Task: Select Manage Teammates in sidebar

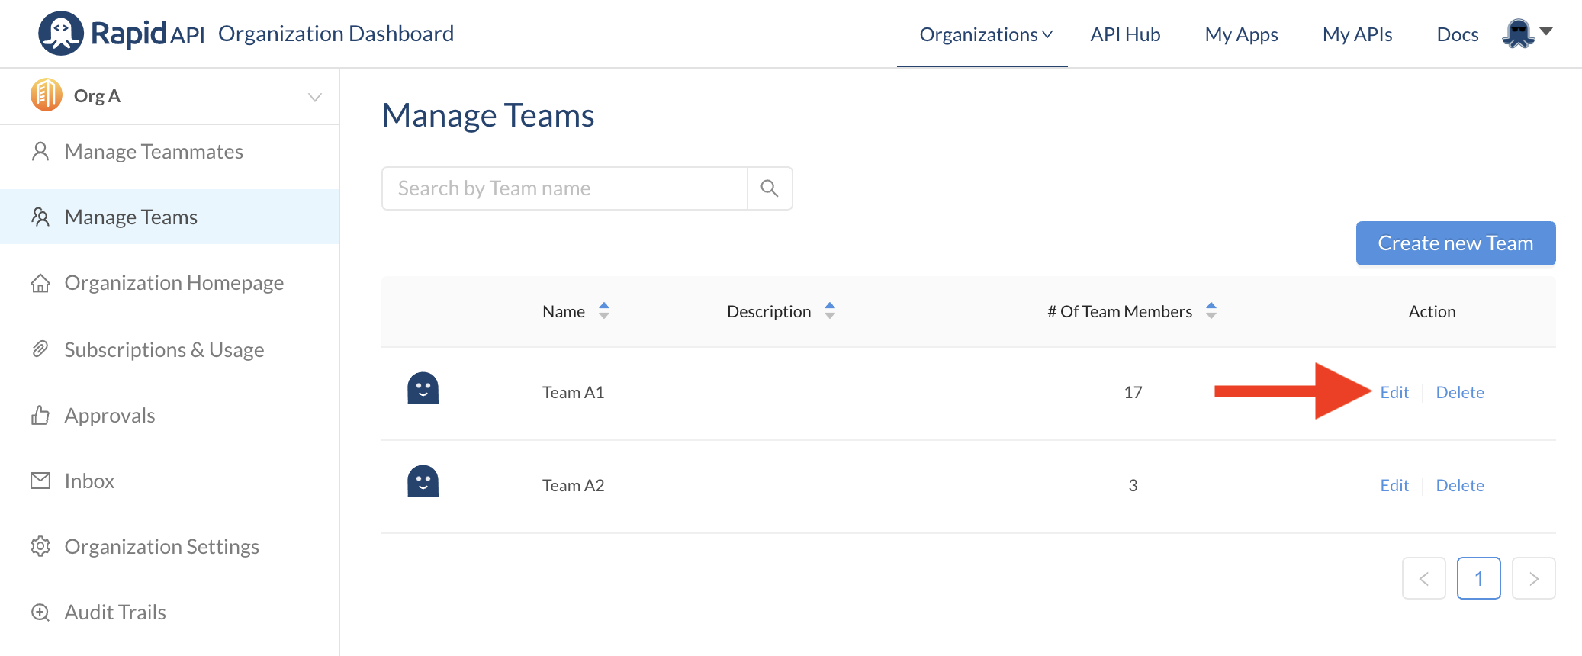Action: click(169, 151)
